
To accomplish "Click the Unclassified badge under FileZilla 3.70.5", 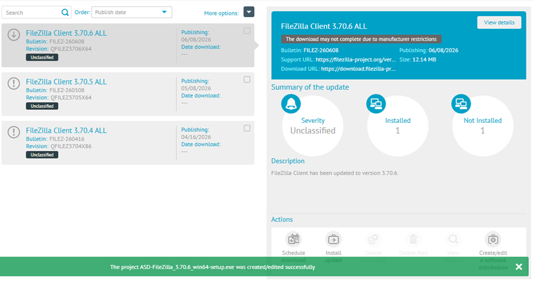I will coord(42,106).
